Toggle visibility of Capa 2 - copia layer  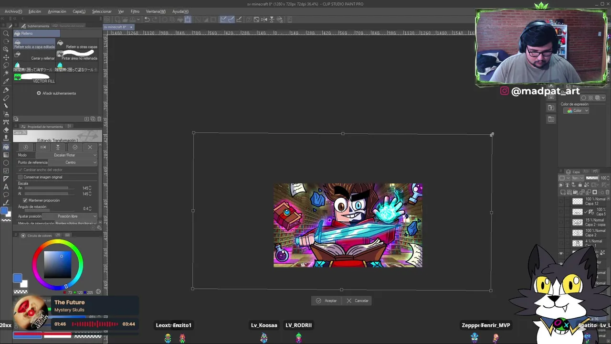[562, 222]
